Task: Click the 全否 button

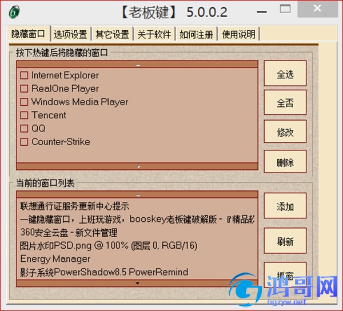Action: tap(285, 102)
